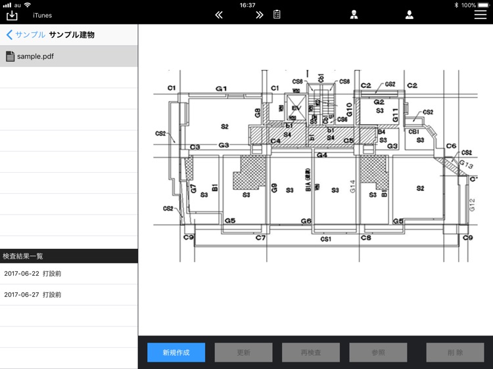Select the sample.pdf file row

click(x=69, y=56)
